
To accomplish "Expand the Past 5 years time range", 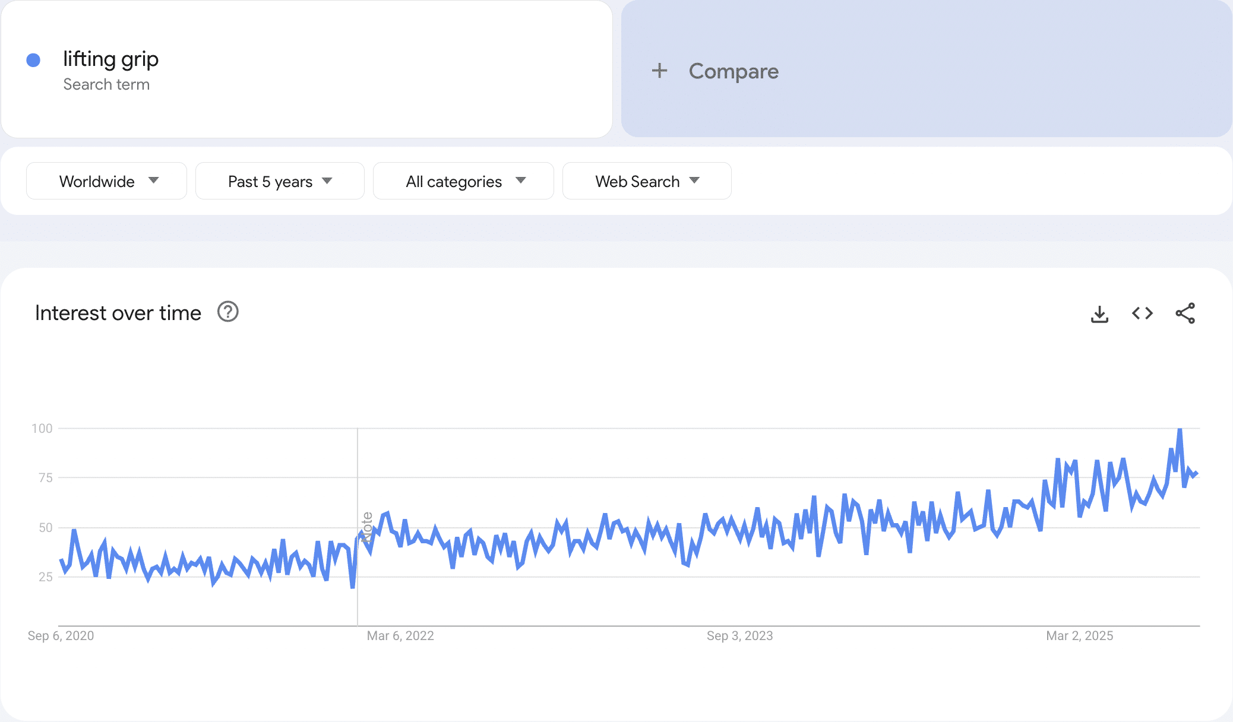I will point(280,181).
